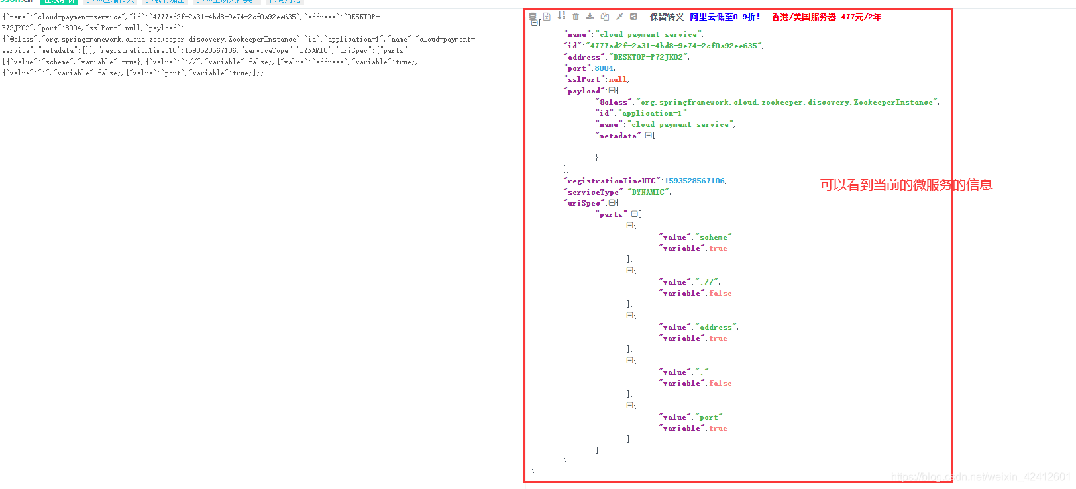Click the "scheme" value in parts

click(714, 237)
